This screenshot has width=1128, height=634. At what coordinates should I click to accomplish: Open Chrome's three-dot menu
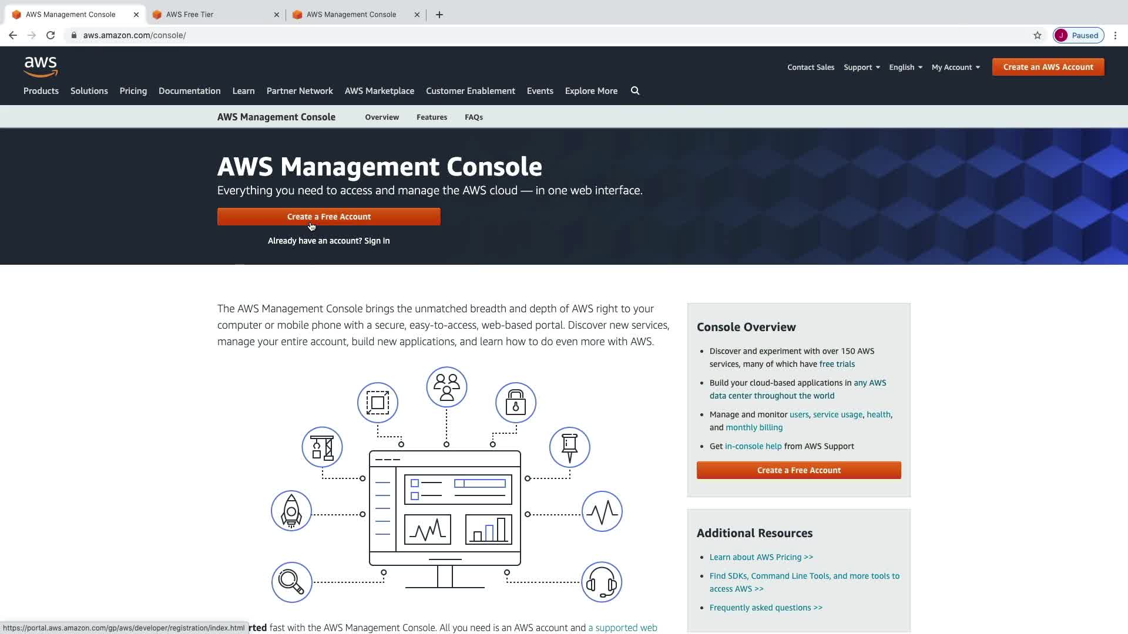1115,35
